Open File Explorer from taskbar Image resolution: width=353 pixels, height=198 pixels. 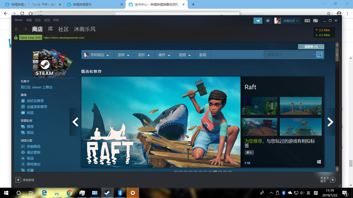[x=57, y=193]
